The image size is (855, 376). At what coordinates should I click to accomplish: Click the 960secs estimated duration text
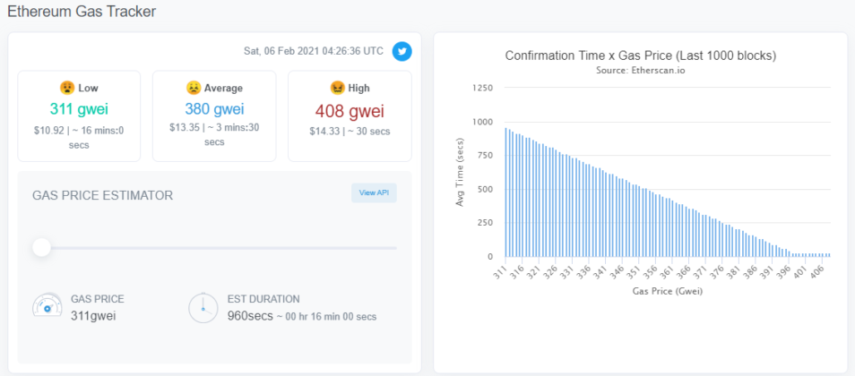[x=250, y=315]
